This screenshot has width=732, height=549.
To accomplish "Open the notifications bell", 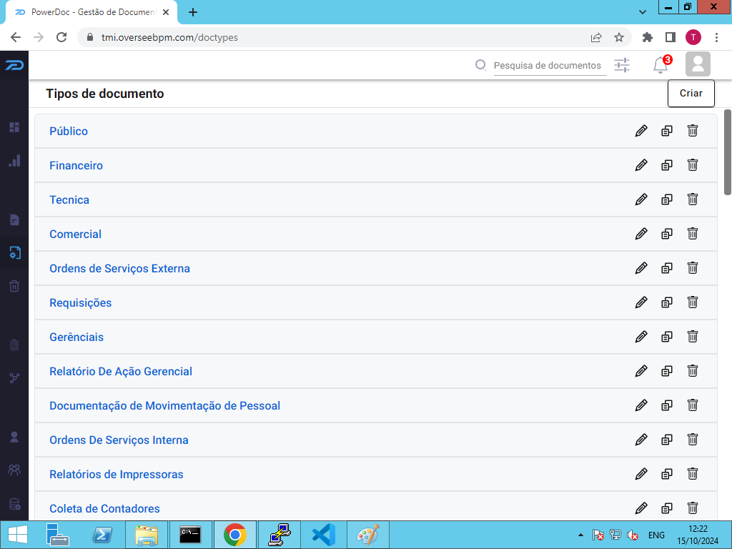I will pos(660,65).
